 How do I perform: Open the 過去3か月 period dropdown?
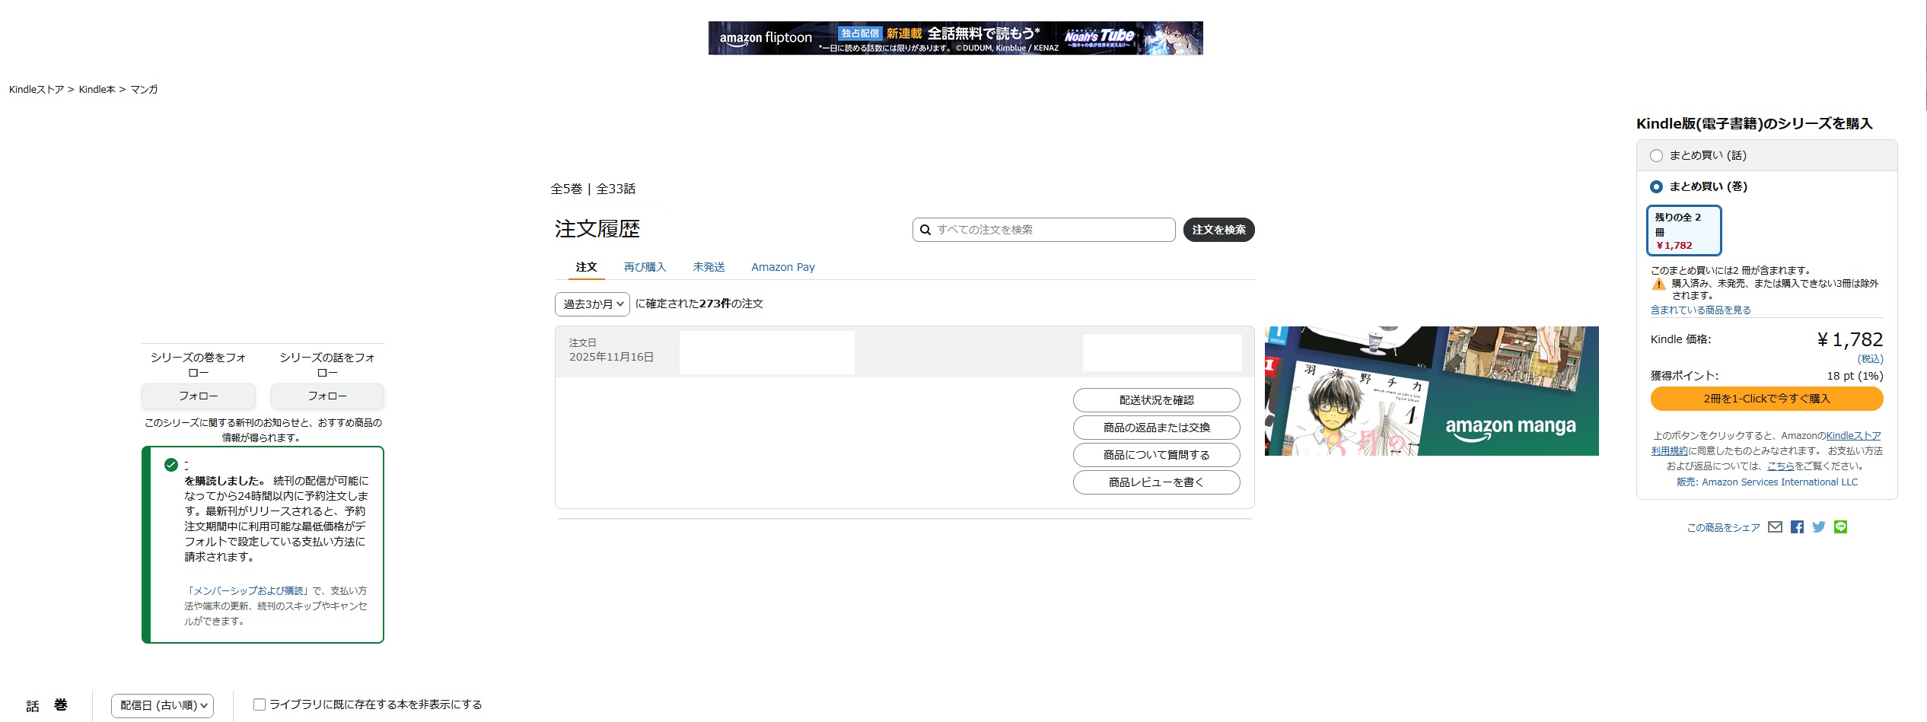(592, 304)
